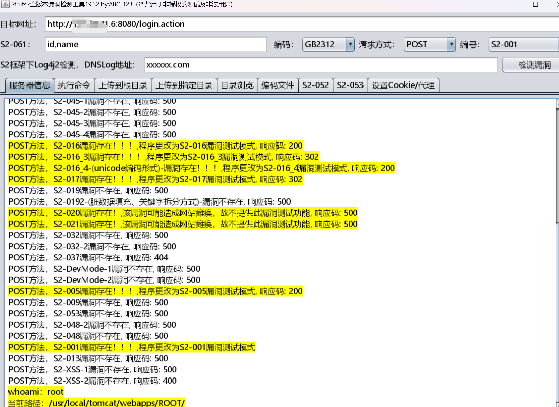Open the 目录浏览 tab

237,85
